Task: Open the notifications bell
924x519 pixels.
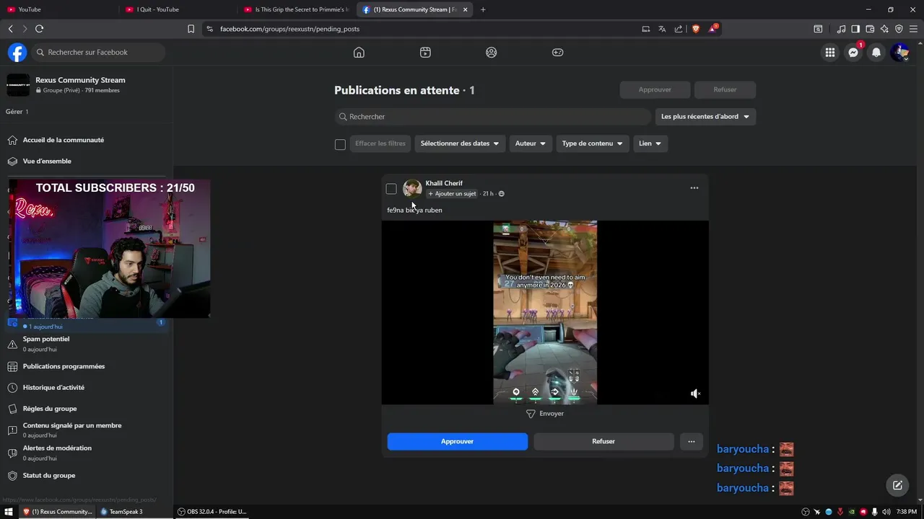Action: pyautogui.click(x=876, y=52)
